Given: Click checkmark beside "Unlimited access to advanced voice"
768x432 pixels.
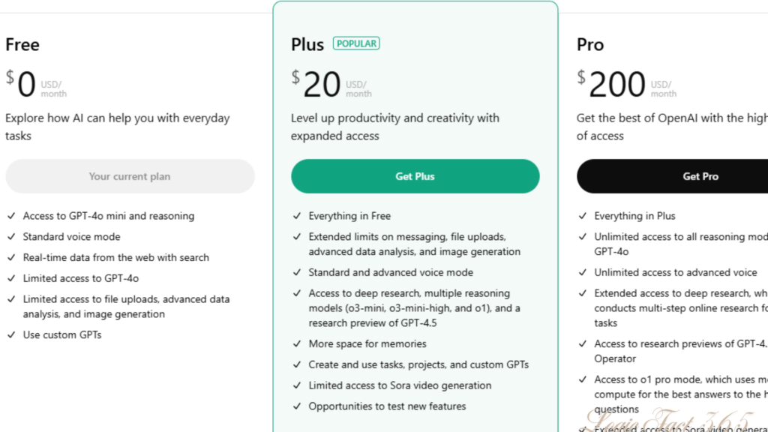Looking at the screenshot, I should (x=583, y=273).
